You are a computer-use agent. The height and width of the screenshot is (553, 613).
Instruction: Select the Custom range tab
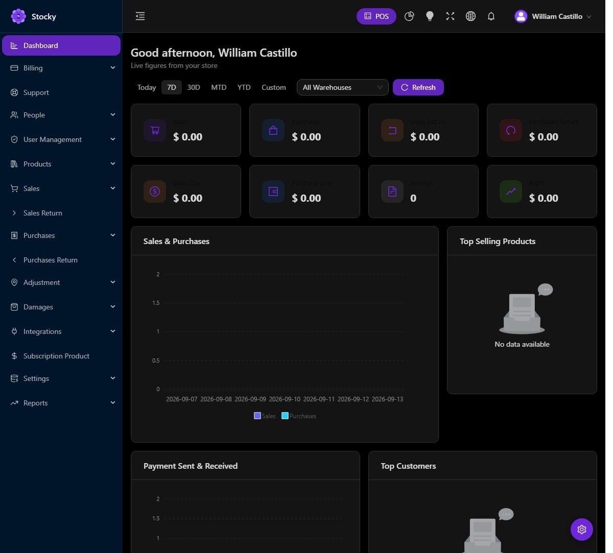coord(274,87)
